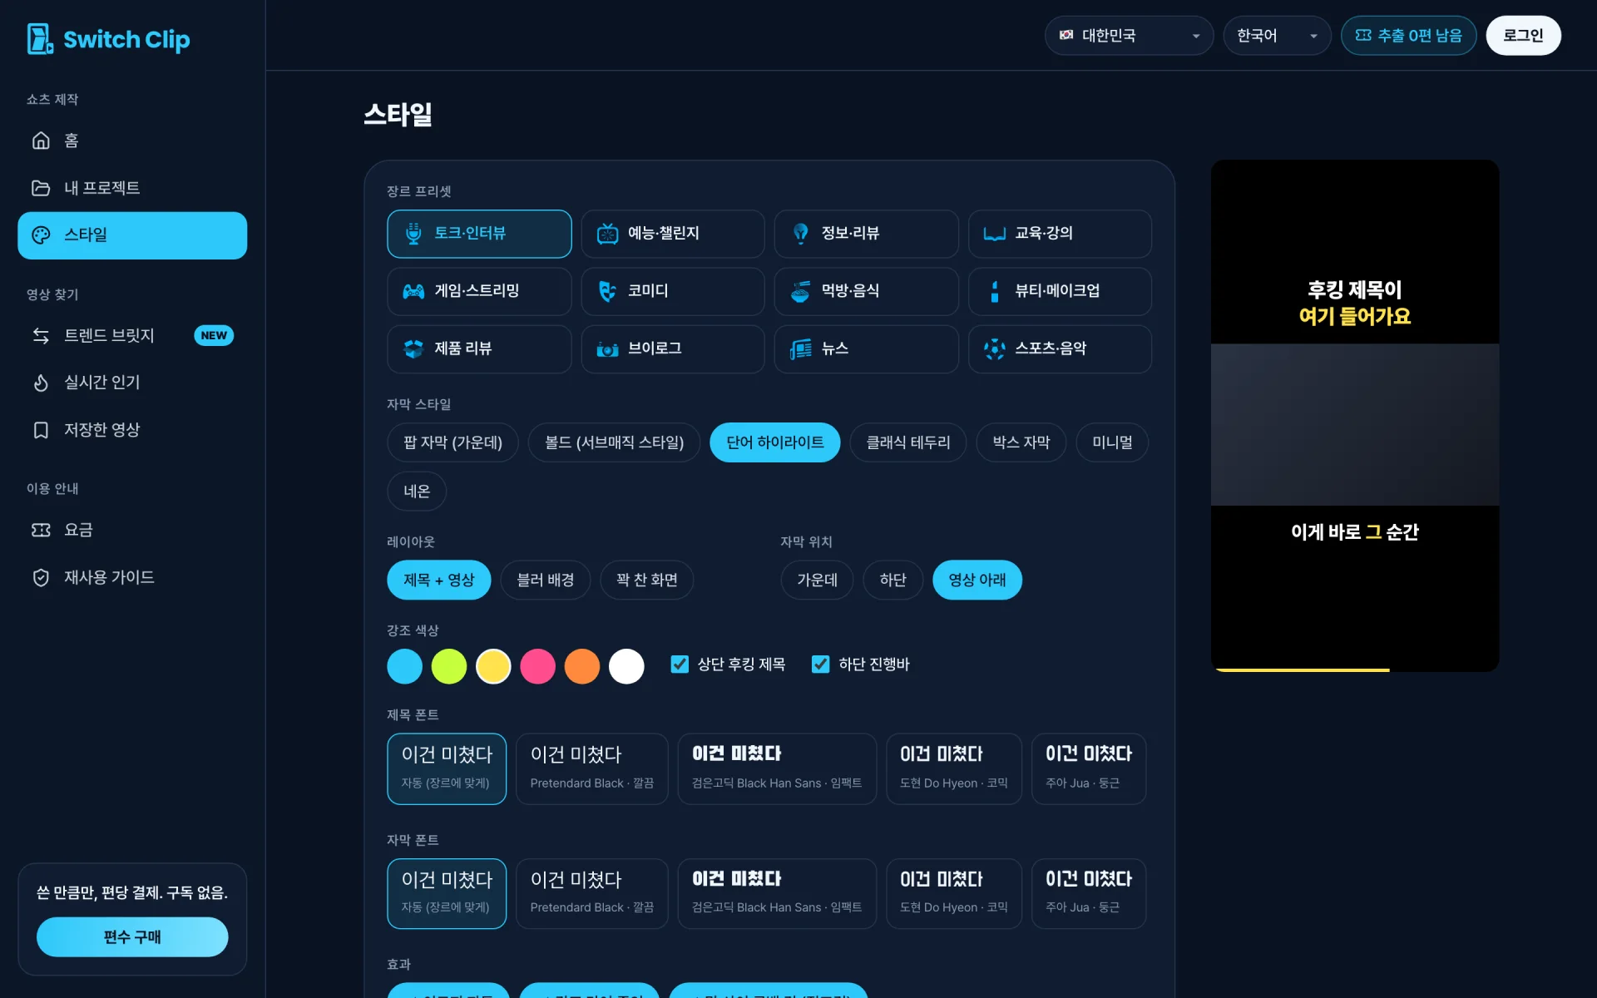Uncheck the 상단 후킹 제목 checkbox
This screenshot has height=998, width=1597.
coord(680,664)
